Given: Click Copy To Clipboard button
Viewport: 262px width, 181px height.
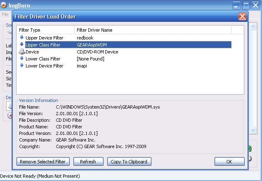Looking at the screenshot, I should pyautogui.click(x=129, y=162).
